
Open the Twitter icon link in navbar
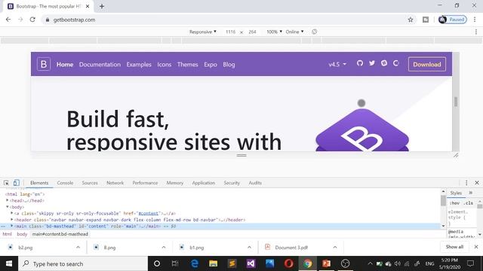tap(372, 63)
